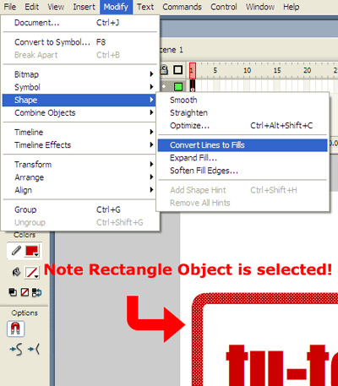Toggle the layer's green outline square

pos(178,86)
